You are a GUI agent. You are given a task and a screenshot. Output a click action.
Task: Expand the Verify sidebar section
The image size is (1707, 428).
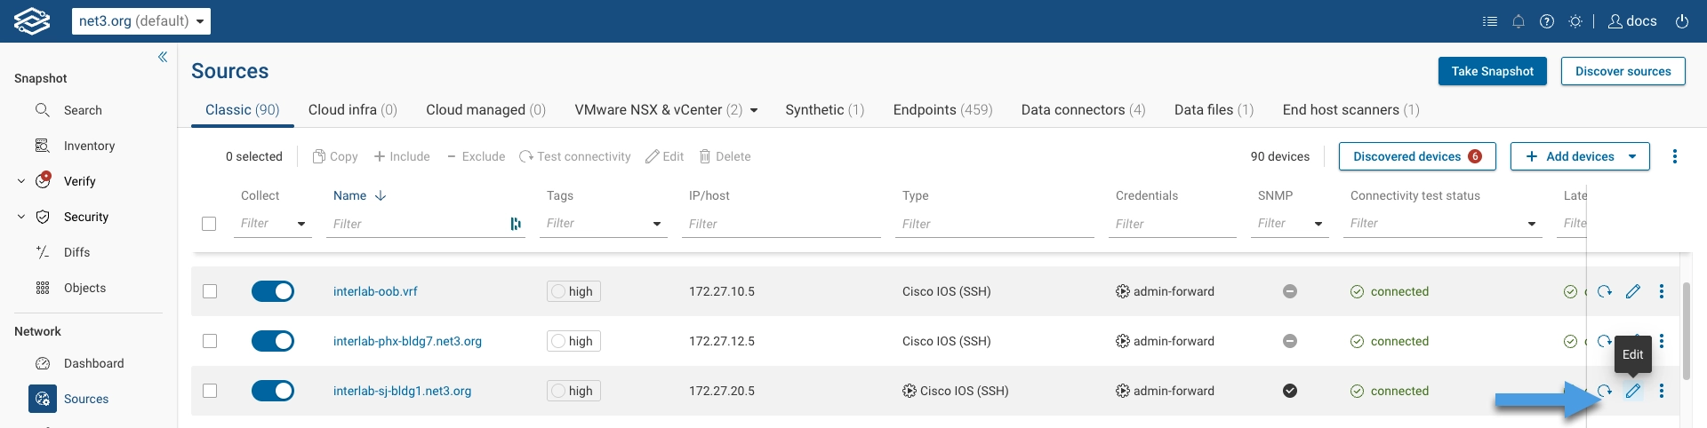point(21,181)
